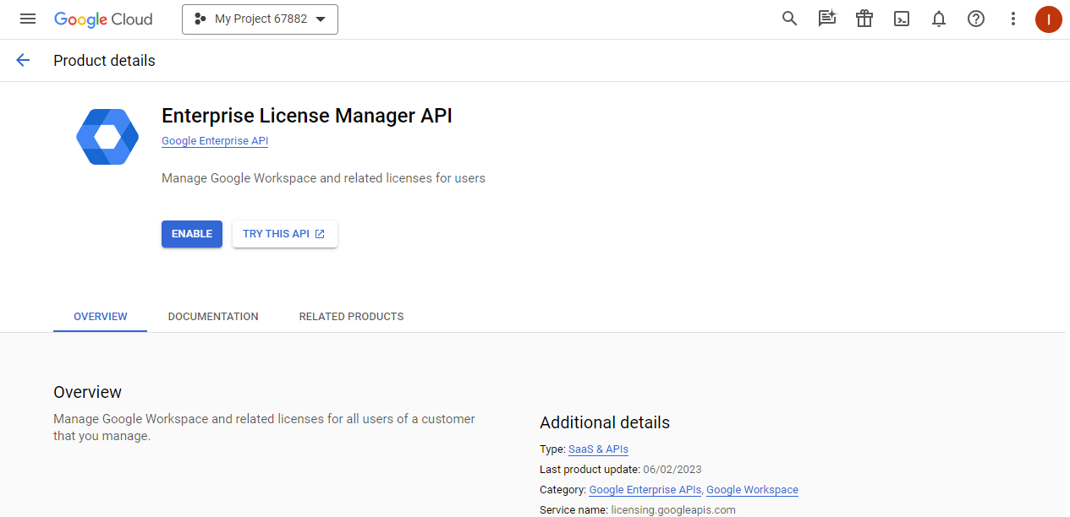Open the Google Workspace category link

click(x=752, y=490)
